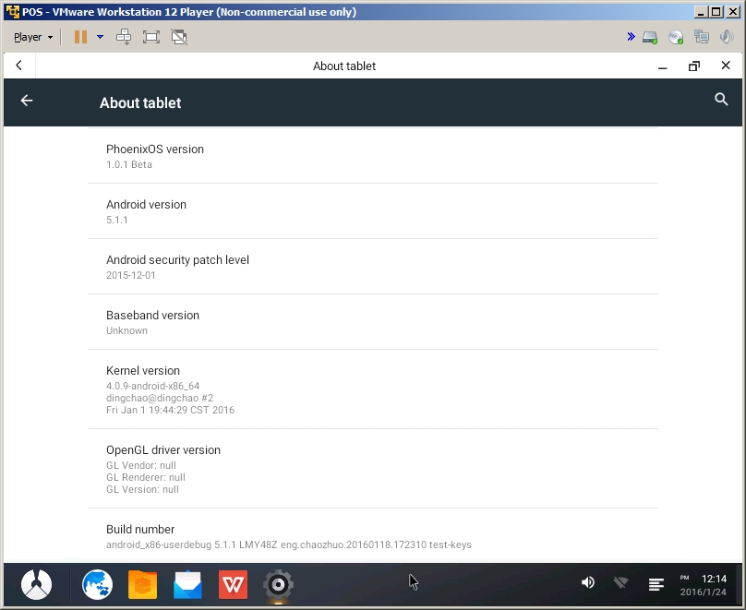Open the file manager from the taskbar
This screenshot has width=746, height=610.
click(x=143, y=584)
